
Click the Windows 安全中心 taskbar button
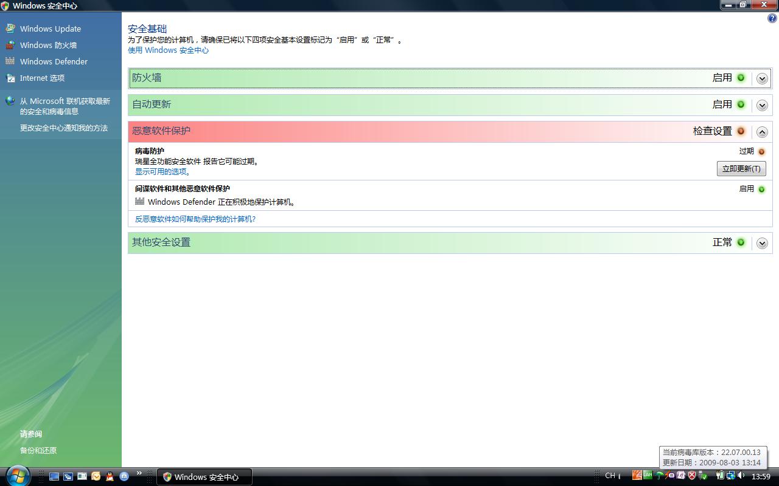(x=204, y=477)
